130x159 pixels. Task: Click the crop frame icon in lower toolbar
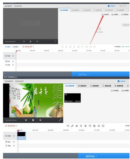click(x=90, y=126)
